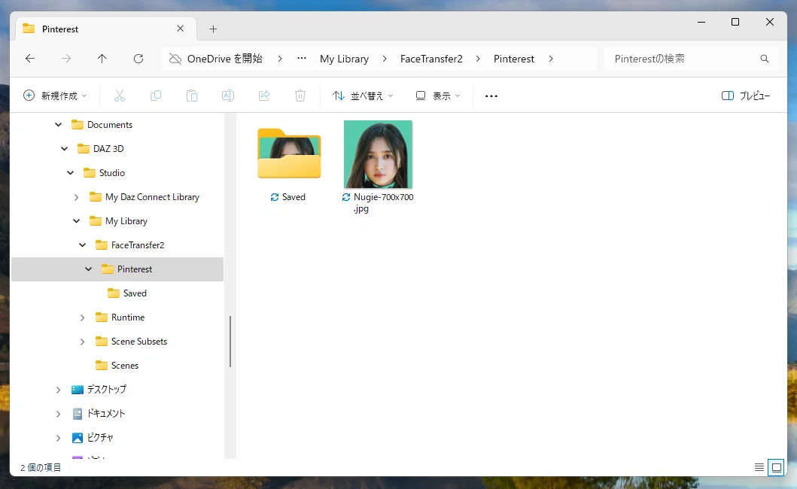Collapse the Documents tree node
Image resolution: width=797 pixels, height=489 pixels.
59,125
